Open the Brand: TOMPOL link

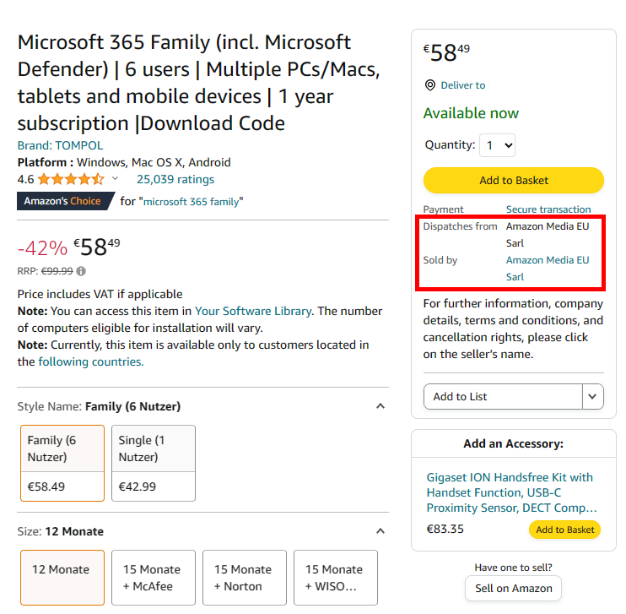pyautogui.click(x=60, y=145)
